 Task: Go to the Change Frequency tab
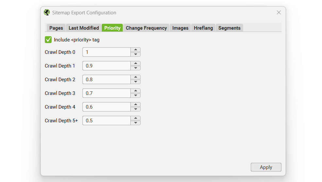(x=146, y=28)
